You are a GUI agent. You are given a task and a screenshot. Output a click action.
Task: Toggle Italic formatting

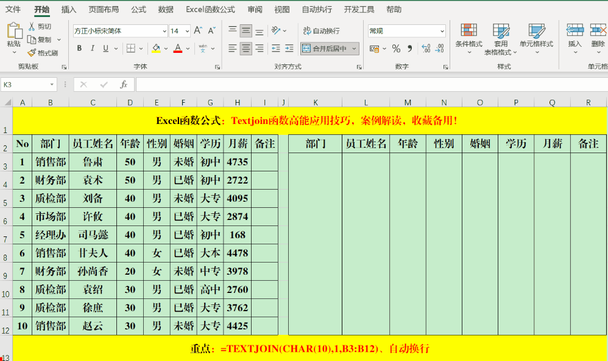click(x=93, y=47)
